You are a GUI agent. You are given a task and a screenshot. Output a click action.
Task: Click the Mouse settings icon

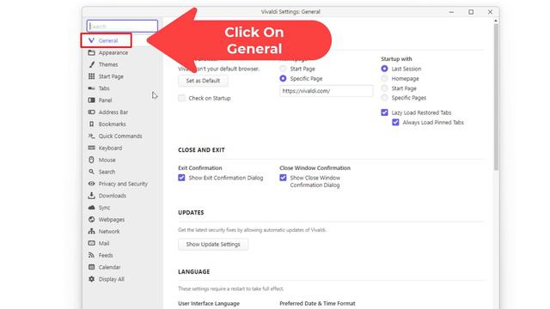92,160
